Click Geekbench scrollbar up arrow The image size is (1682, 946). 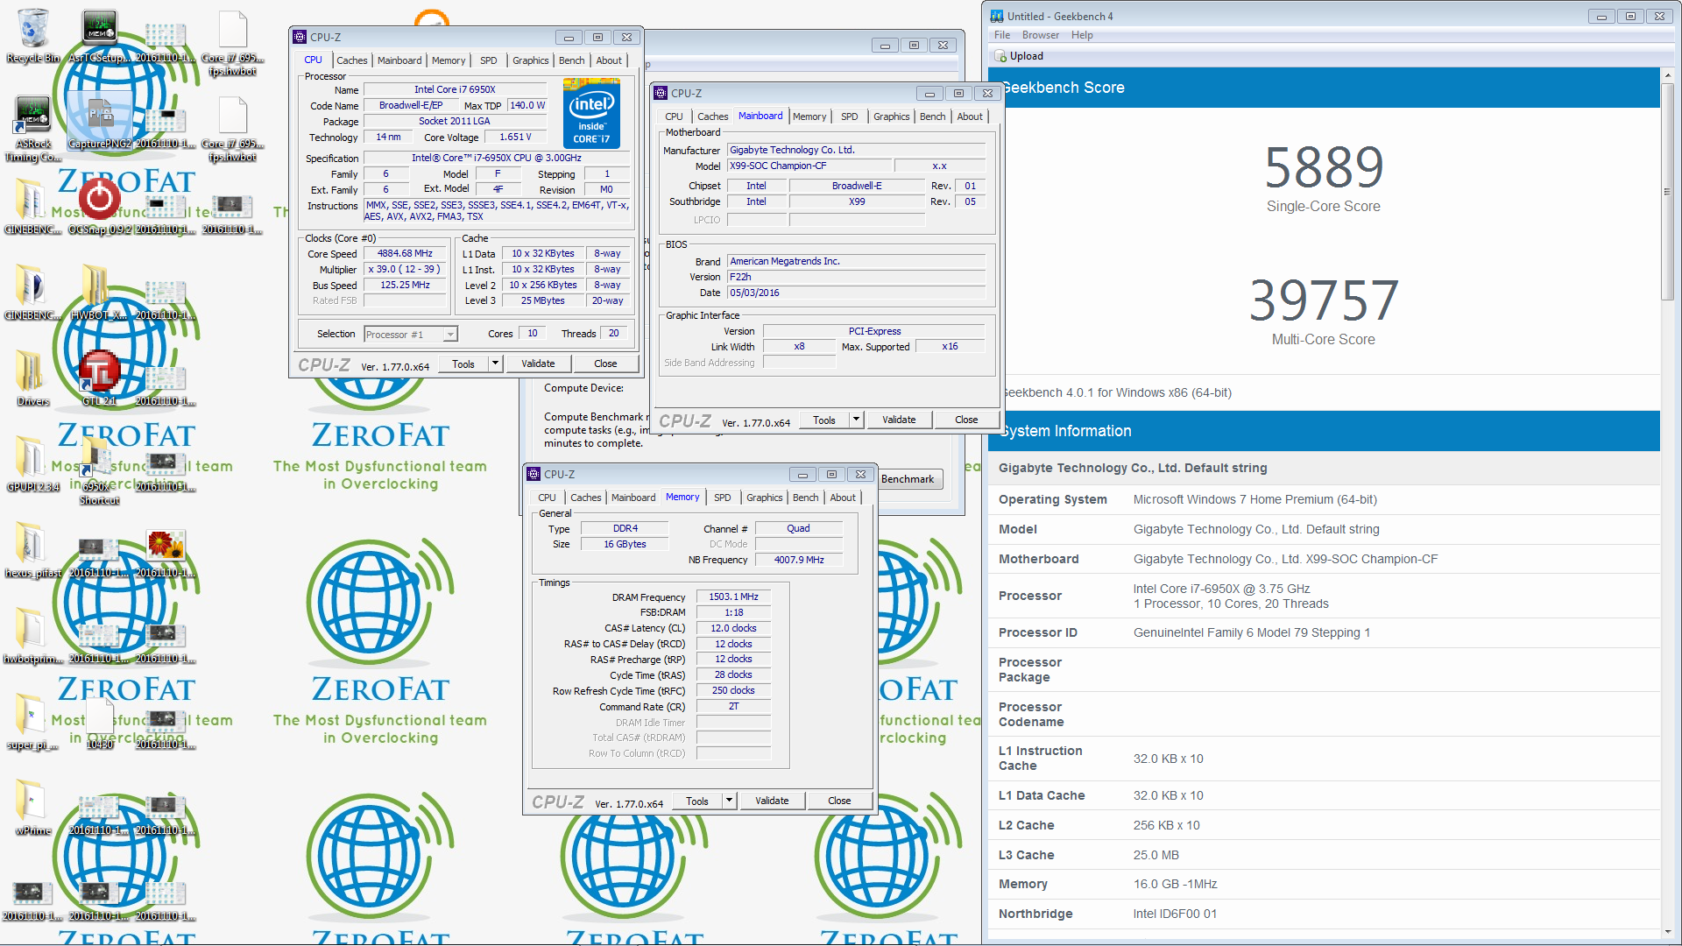pos(1667,75)
